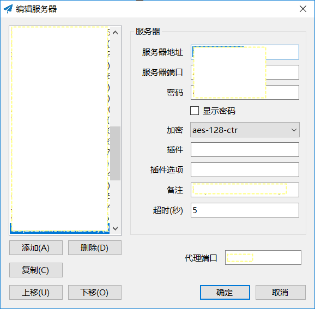Focus the 代理端口 input field

pyautogui.click(x=263, y=258)
